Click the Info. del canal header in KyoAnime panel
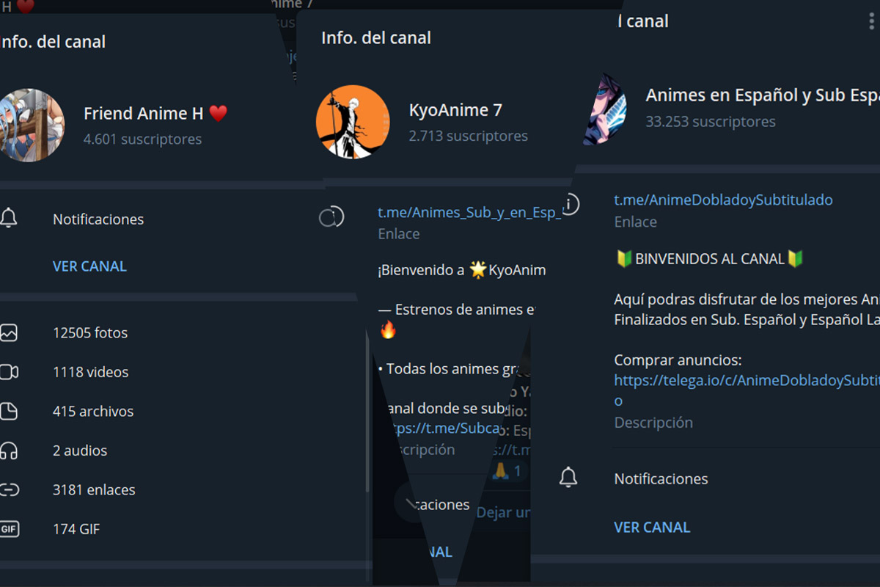Viewport: 880px width, 587px height. coord(376,38)
